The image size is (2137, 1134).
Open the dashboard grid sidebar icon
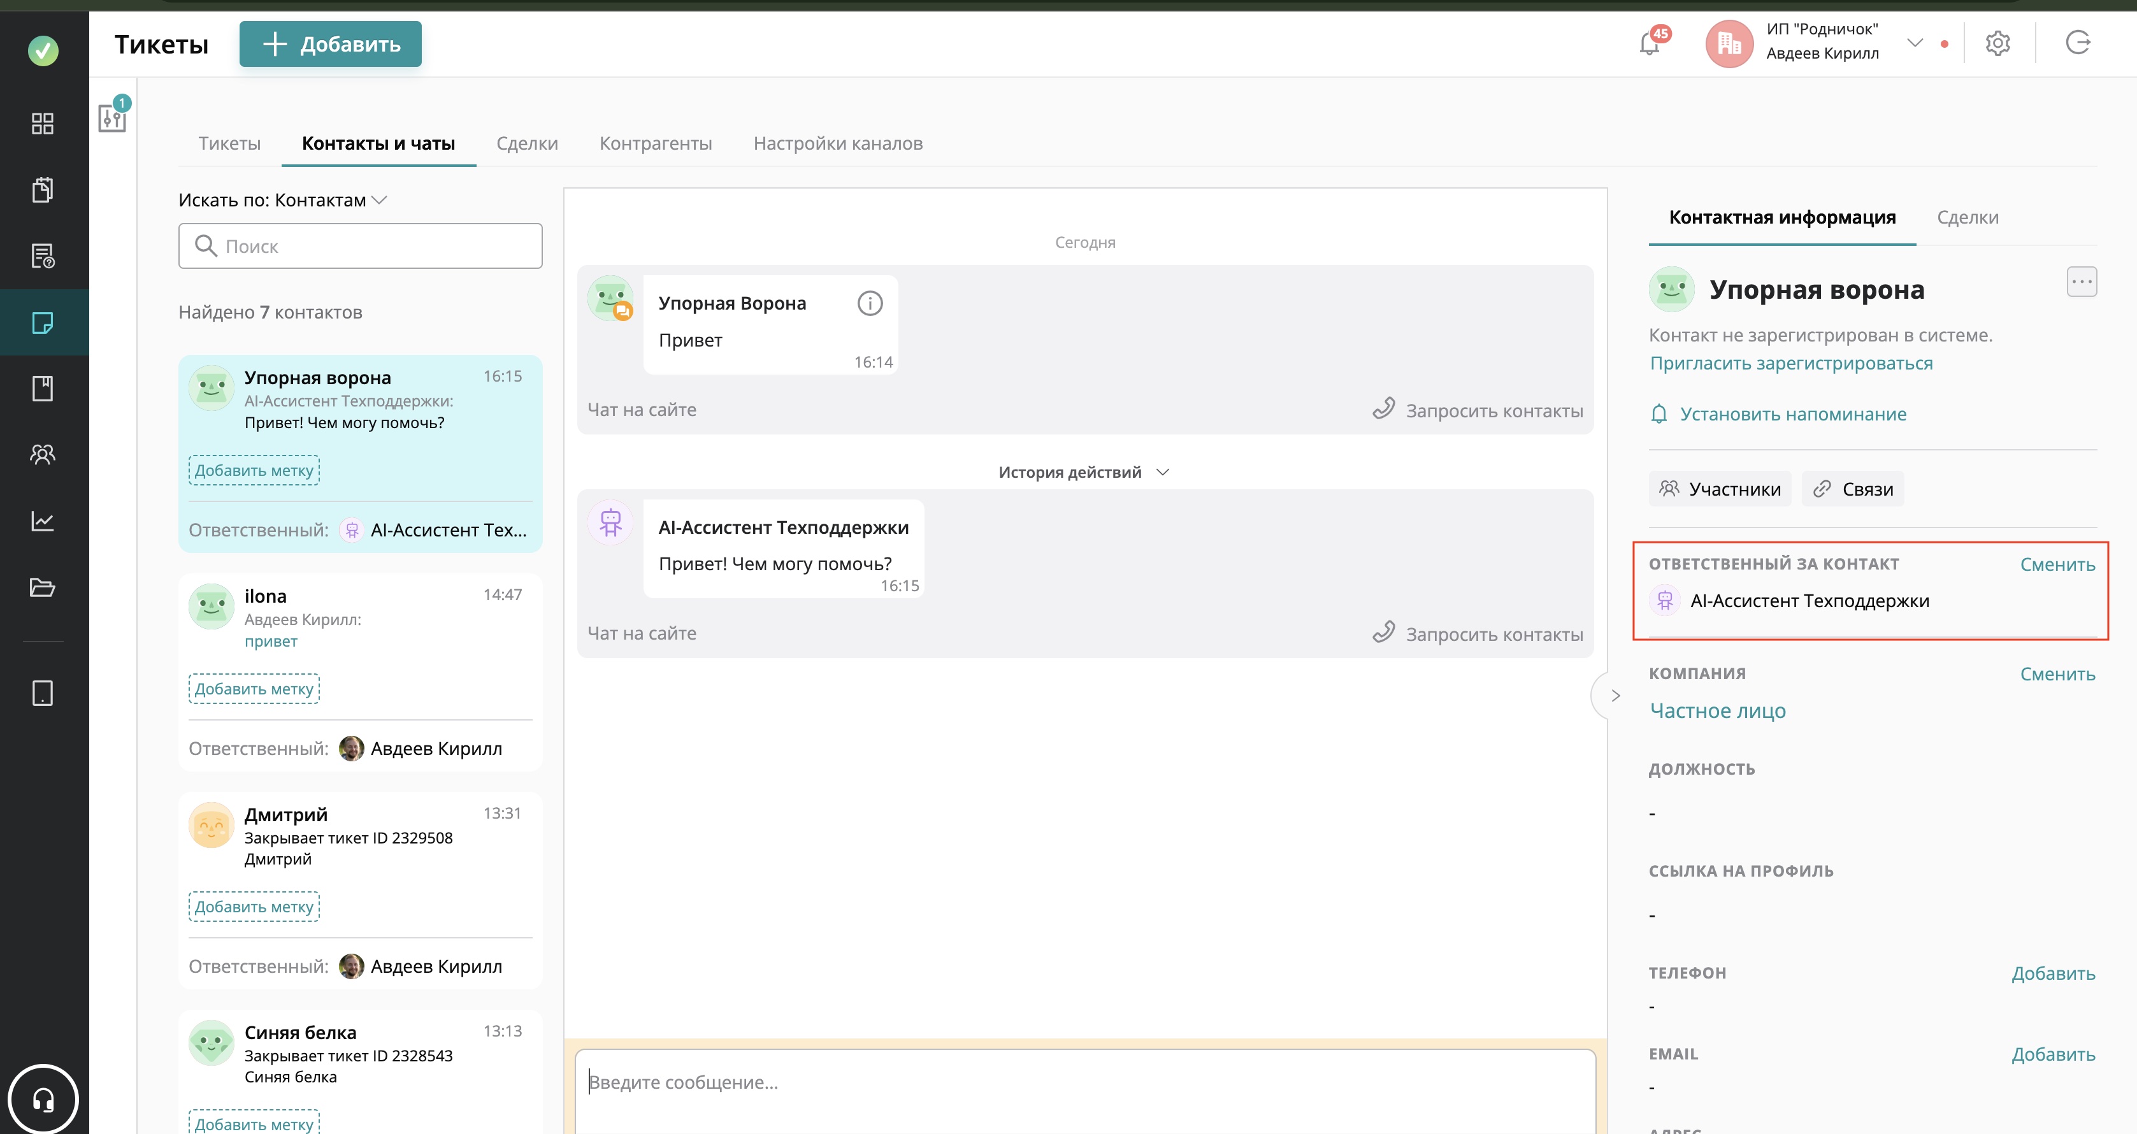(x=42, y=124)
